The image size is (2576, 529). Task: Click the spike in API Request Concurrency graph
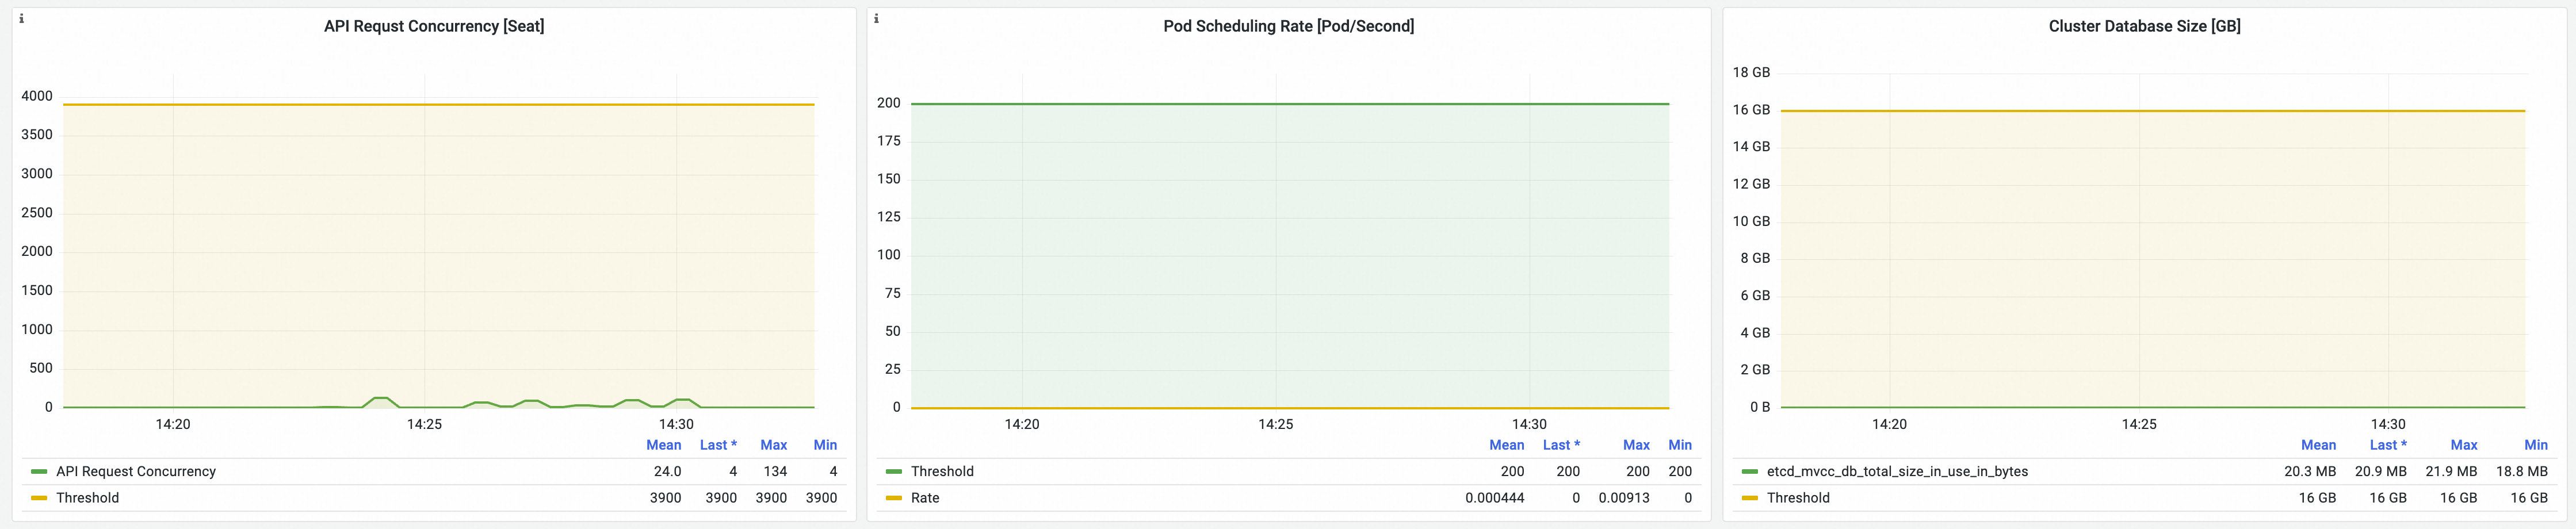click(380, 398)
